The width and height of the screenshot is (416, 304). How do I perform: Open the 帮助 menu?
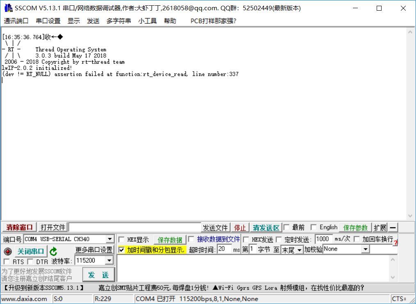pos(170,21)
